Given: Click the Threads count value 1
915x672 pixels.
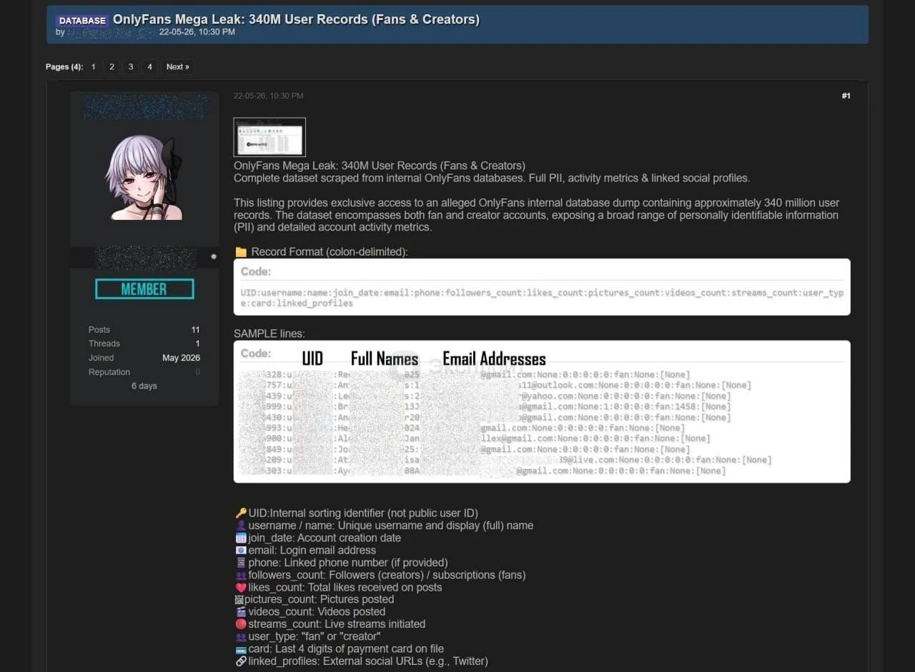Looking at the screenshot, I should coord(197,343).
